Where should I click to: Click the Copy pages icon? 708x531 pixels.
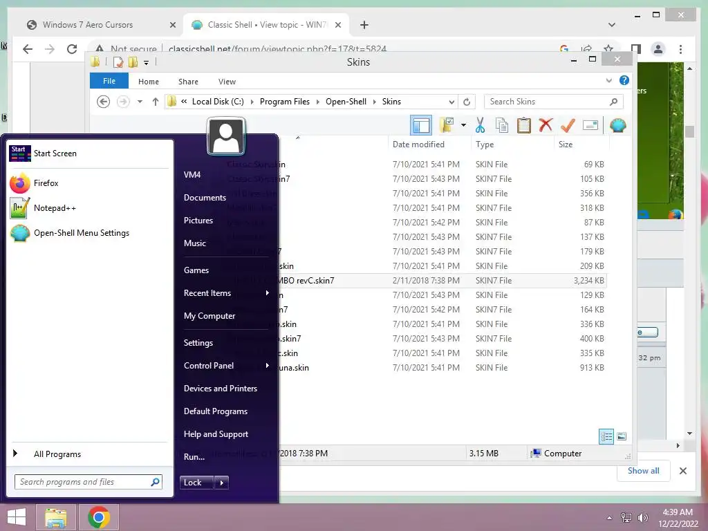[x=502, y=125]
